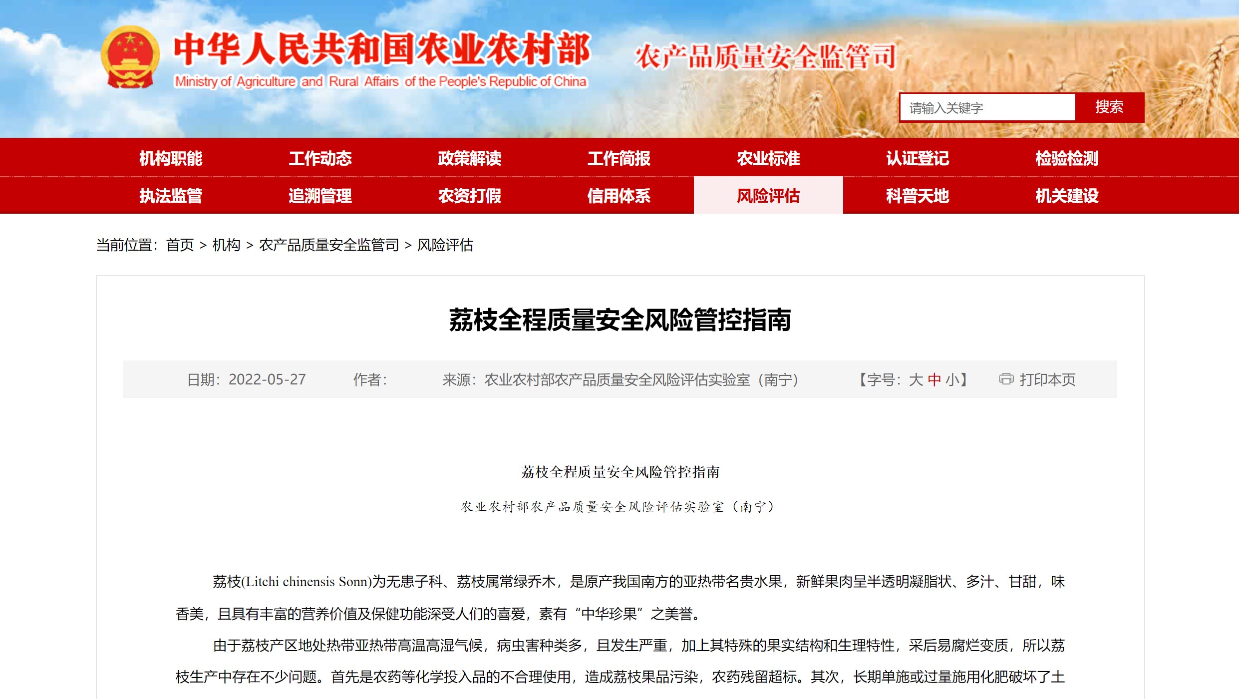Open the 追溯管理 menu item

[x=320, y=196]
